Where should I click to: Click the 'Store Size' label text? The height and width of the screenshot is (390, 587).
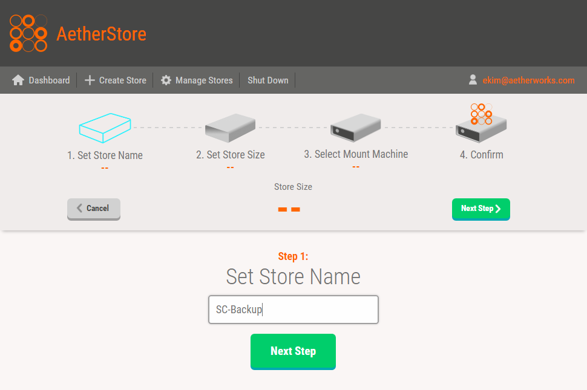[293, 187]
